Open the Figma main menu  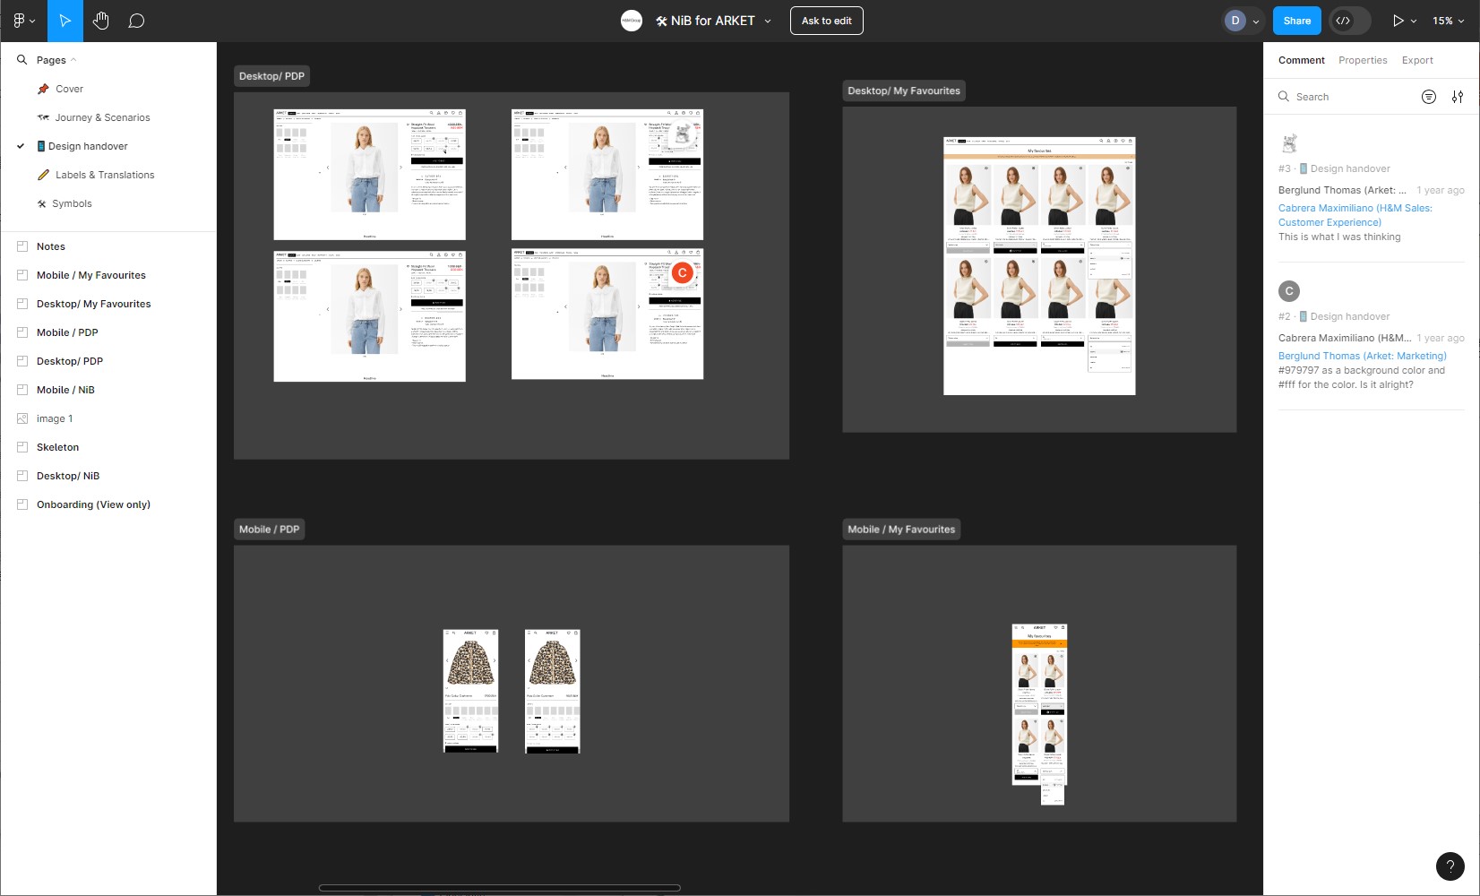(23, 21)
